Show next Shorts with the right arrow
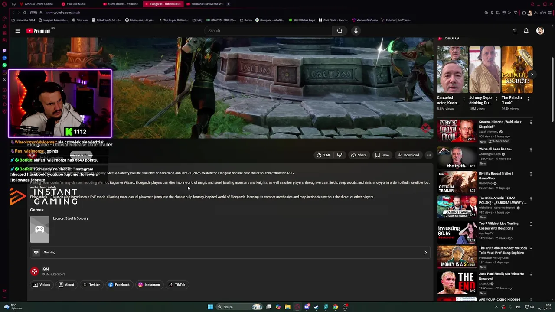 (x=532, y=75)
